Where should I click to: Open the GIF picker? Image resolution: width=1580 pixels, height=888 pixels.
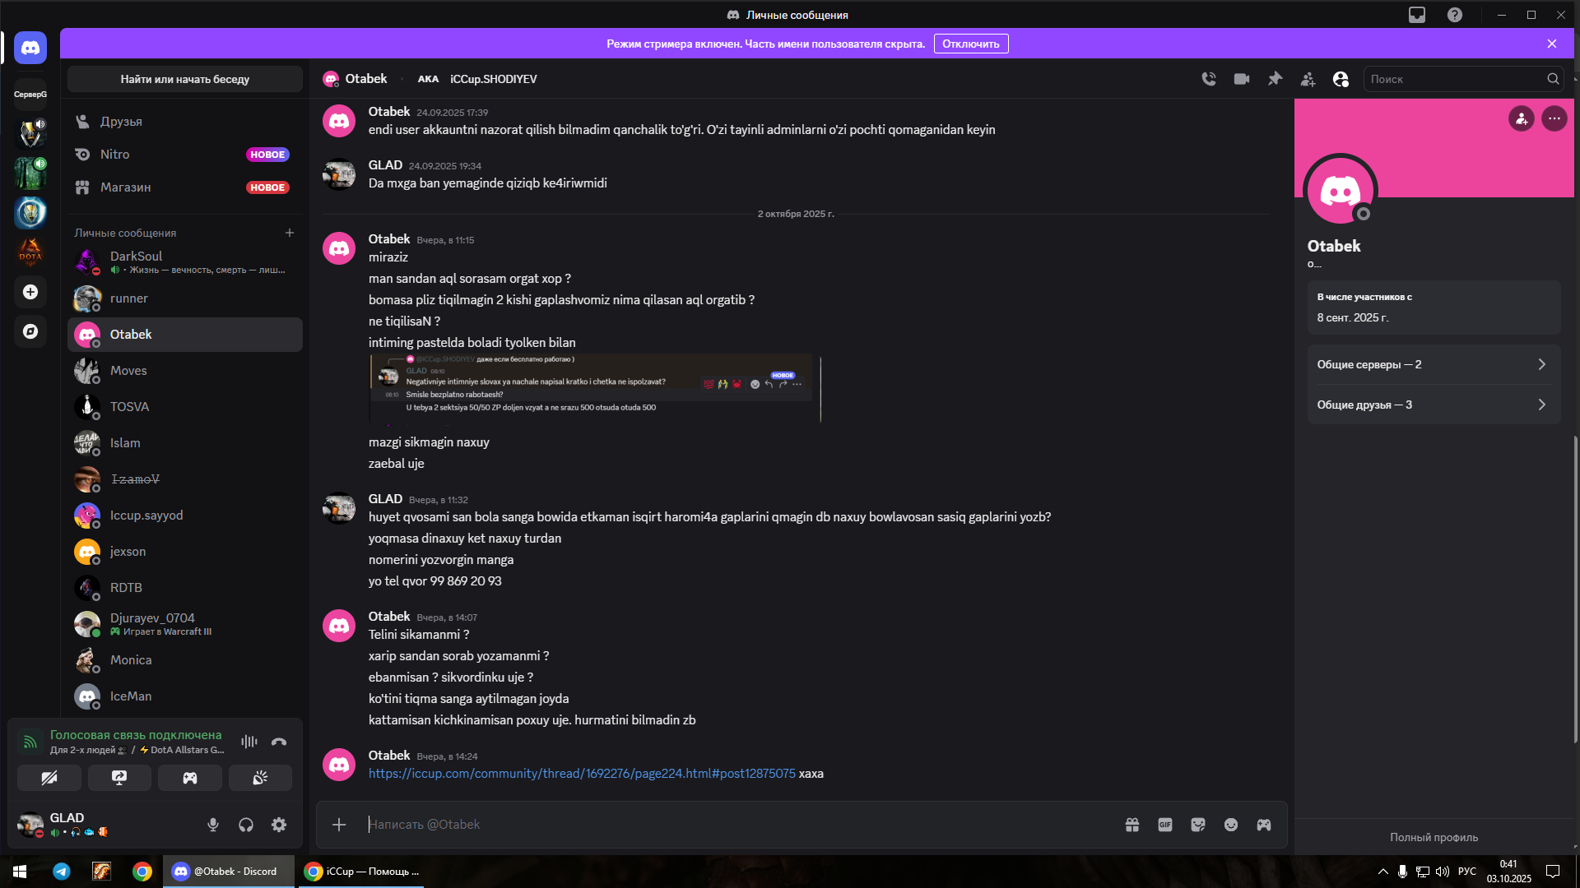click(1165, 825)
